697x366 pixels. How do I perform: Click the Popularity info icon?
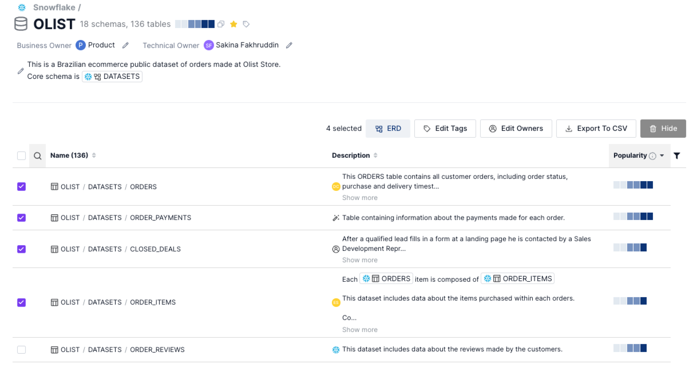[x=652, y=156]
